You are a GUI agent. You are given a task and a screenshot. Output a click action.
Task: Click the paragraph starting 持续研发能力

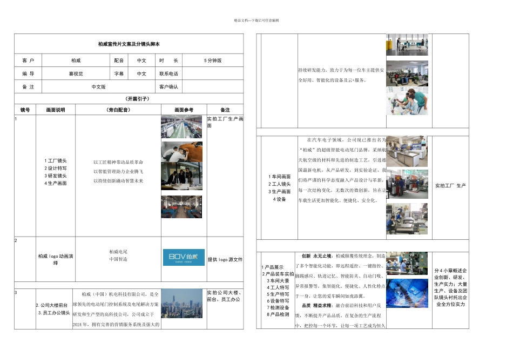341,75
